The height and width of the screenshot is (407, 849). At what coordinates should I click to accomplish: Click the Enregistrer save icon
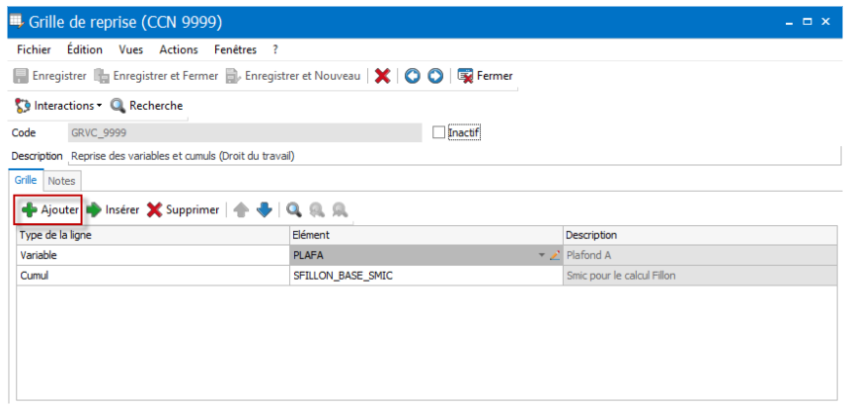tap(20, 76)
